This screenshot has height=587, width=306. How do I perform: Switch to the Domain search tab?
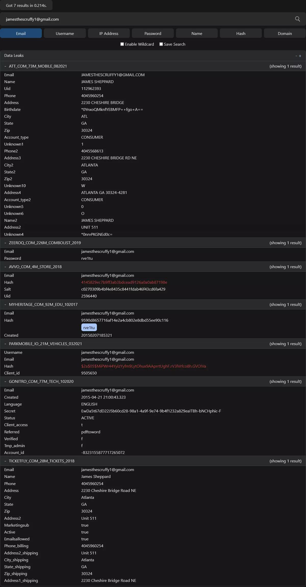(285, 33)
